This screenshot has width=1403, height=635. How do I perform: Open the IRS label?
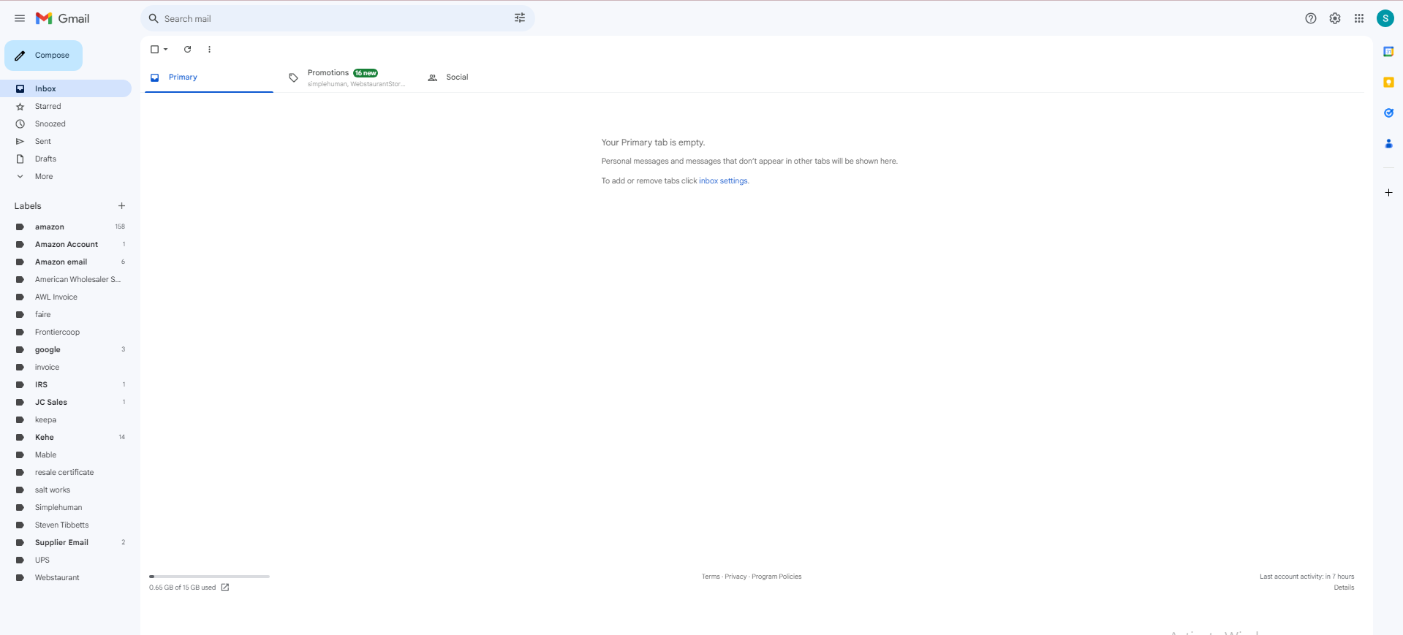pyautogui.click(x=66, y=384)
